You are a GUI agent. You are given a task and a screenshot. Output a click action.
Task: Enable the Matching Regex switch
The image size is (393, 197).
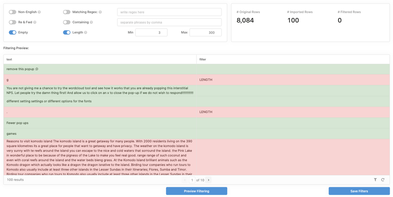tap(67, 12)
